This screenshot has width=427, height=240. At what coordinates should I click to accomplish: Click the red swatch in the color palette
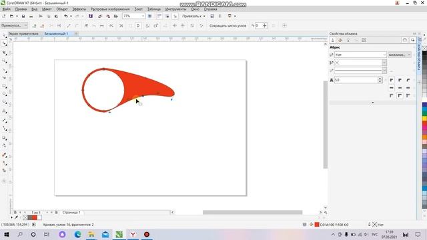(x=424, y=123)
